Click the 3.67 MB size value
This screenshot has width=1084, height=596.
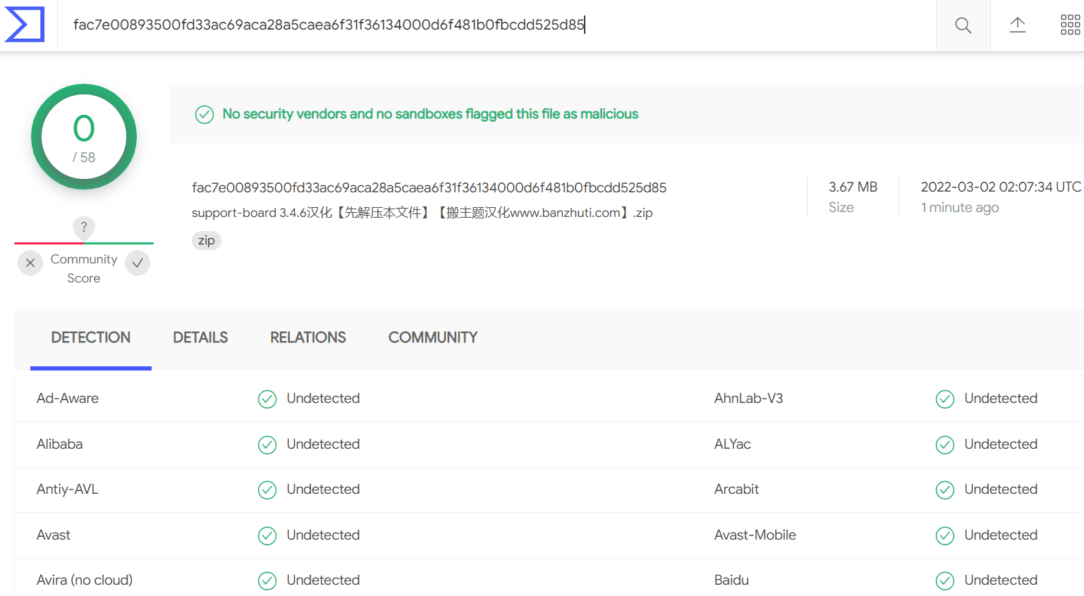853,187
